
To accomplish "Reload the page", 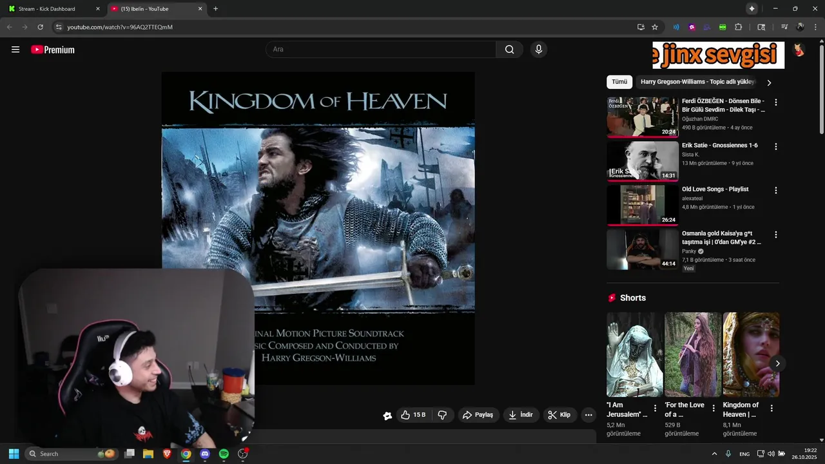I will click(x=40, y=27).
